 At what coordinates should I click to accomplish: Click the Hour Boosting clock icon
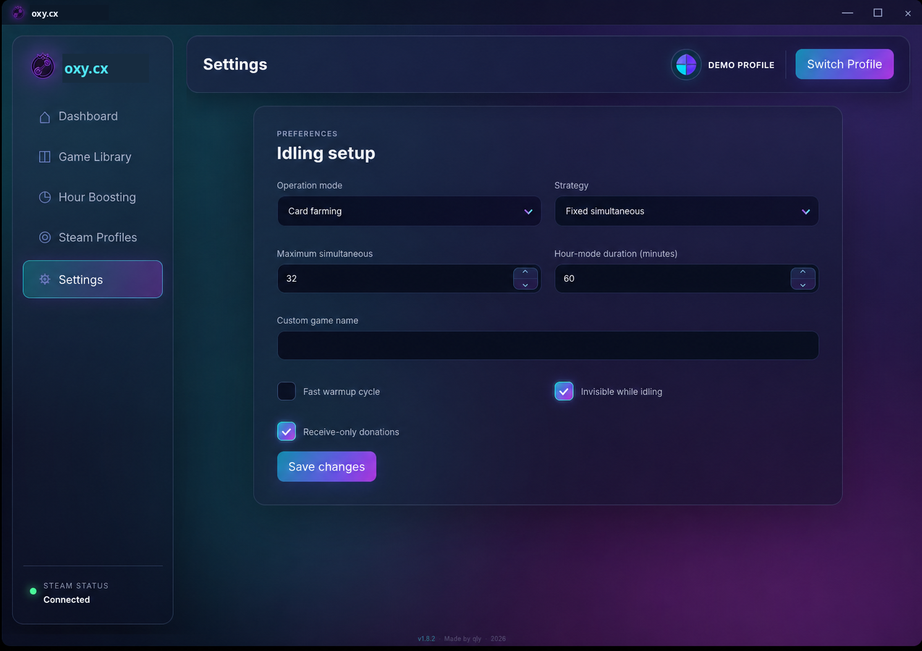point(44,197)
